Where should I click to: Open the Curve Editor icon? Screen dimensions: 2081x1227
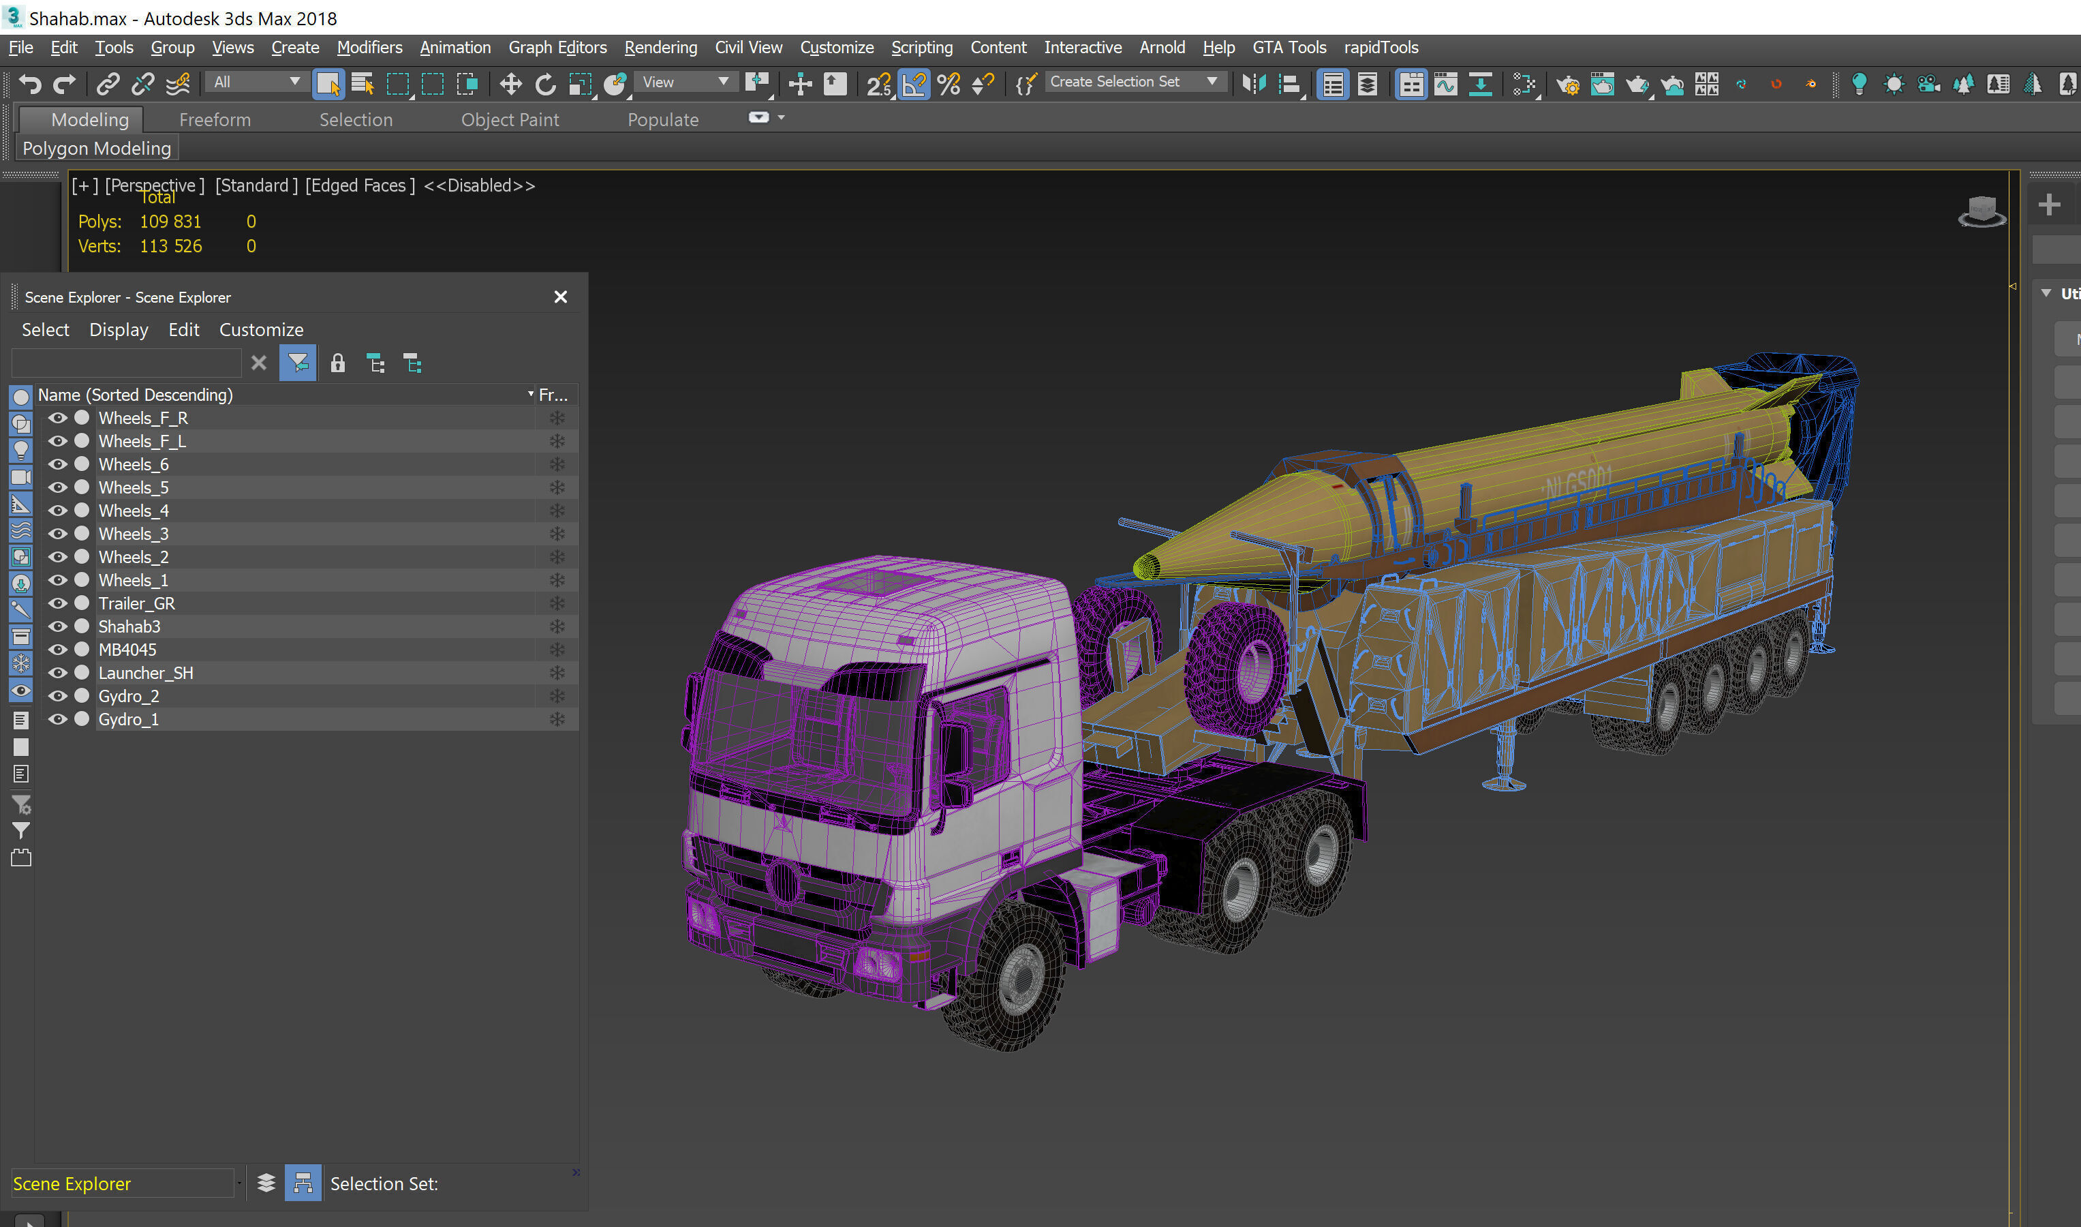[1447, 84]
